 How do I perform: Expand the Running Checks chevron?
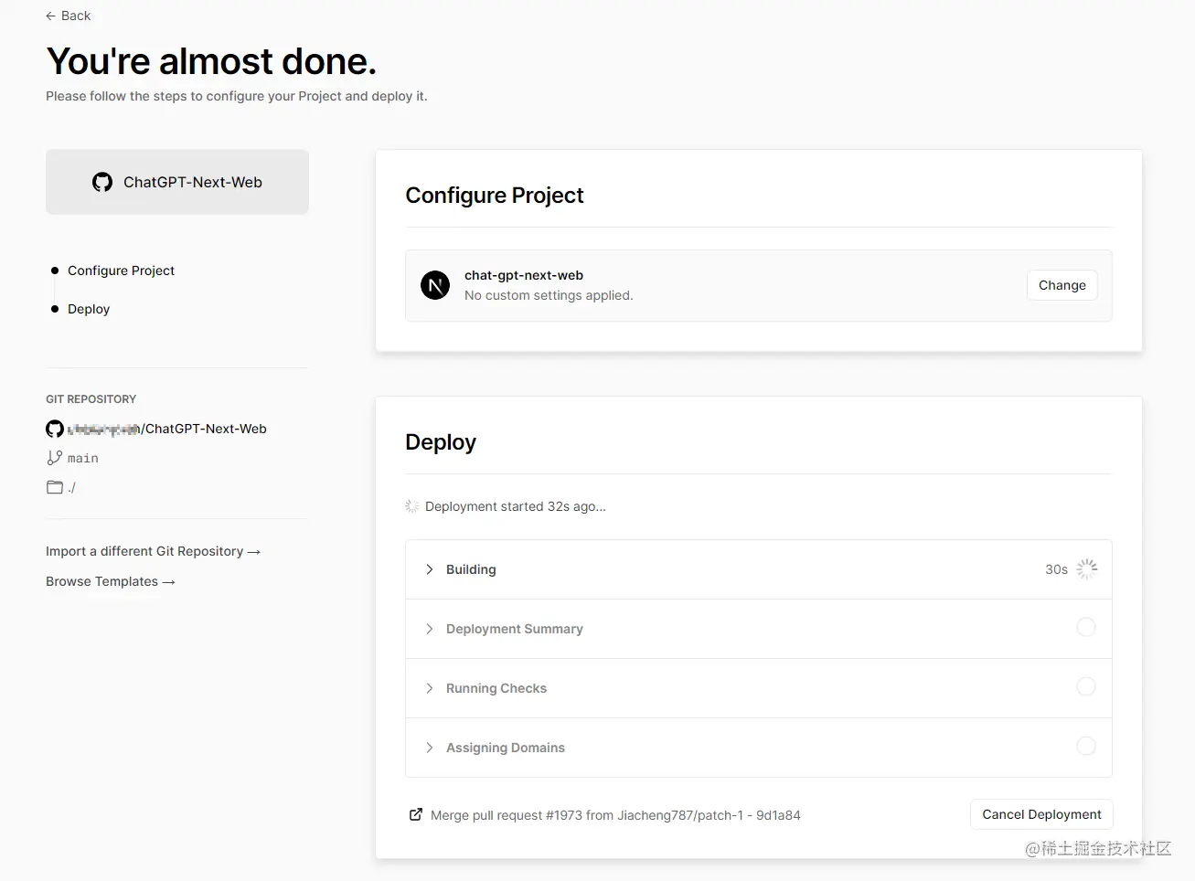tap(429, 688)
